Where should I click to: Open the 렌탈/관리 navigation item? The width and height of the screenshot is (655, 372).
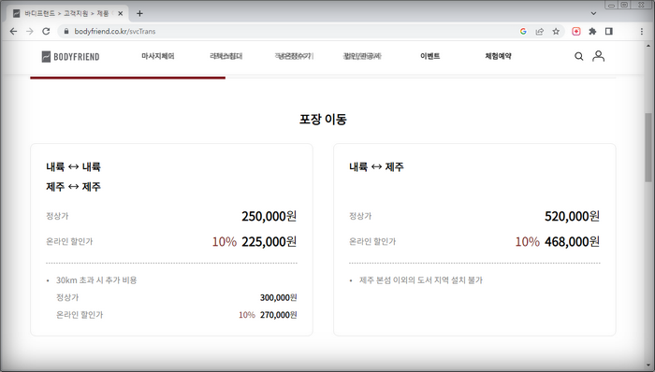(x=362, y=56)
